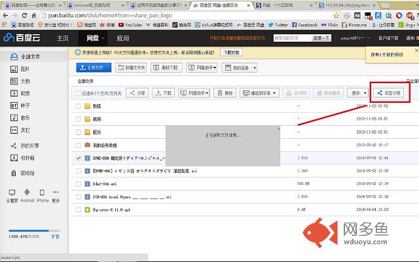Open the 更多 dropdown in selection toolbar
This screenshot has width=419, height=262.
click(x=358, y=93)
